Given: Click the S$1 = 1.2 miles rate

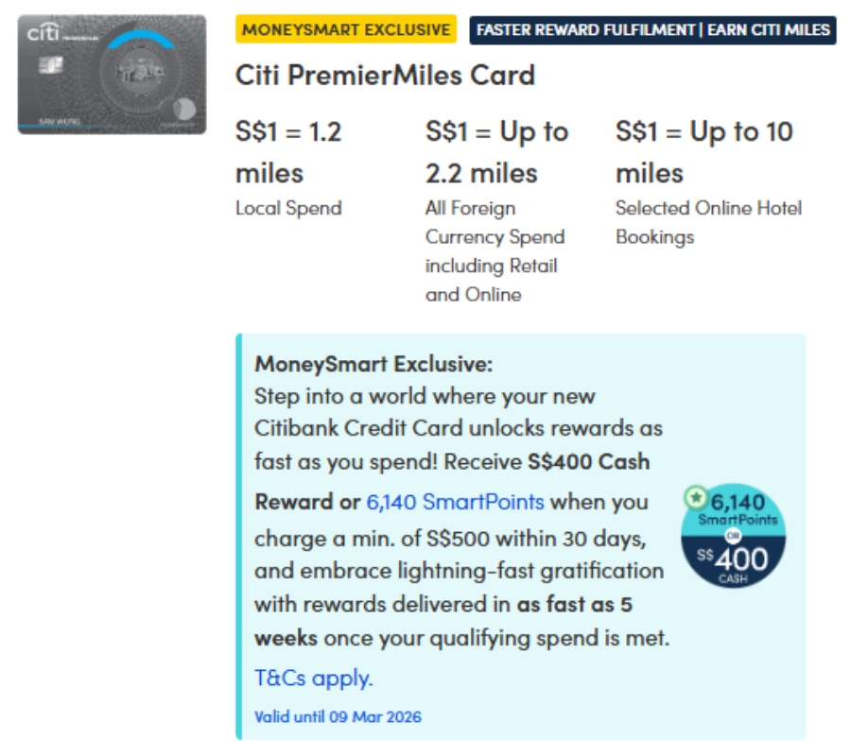Looking at the screenshot, I should pos(288,152).
